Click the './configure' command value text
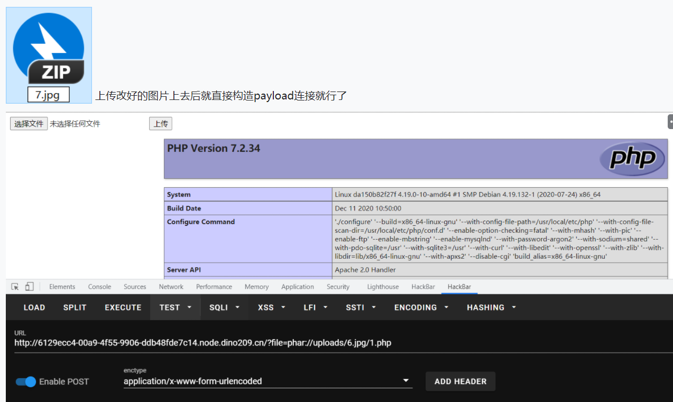Image resolution: width=673 pixels, height=402 pixels. pyautogui.click(x=499, y=239)
